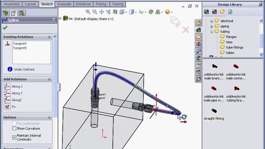
Task: Open the File Explorer folder icon
Action: click(x=198, y=37)
